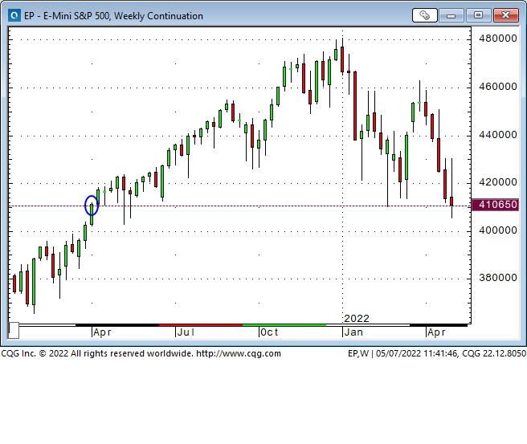Maximize the E-Mini S&P 500 chart window
This screenshot has width=527, height=444.
click(x=478, y=15)
